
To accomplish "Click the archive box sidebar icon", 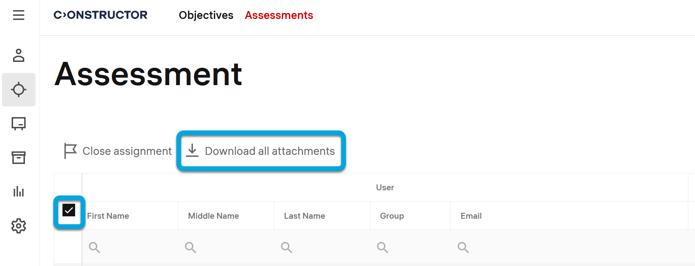I will click(x=19, y=158).
